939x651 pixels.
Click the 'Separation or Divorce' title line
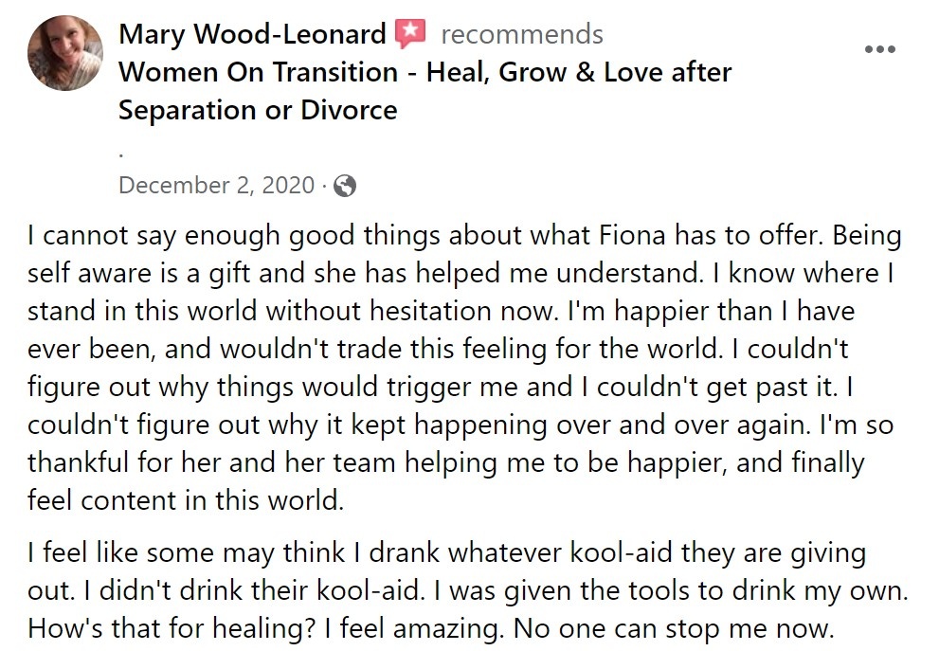click(258, 110)
